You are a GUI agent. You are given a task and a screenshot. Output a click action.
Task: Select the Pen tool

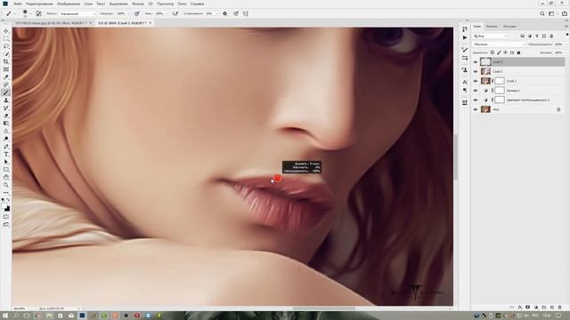tap(6, 147)
